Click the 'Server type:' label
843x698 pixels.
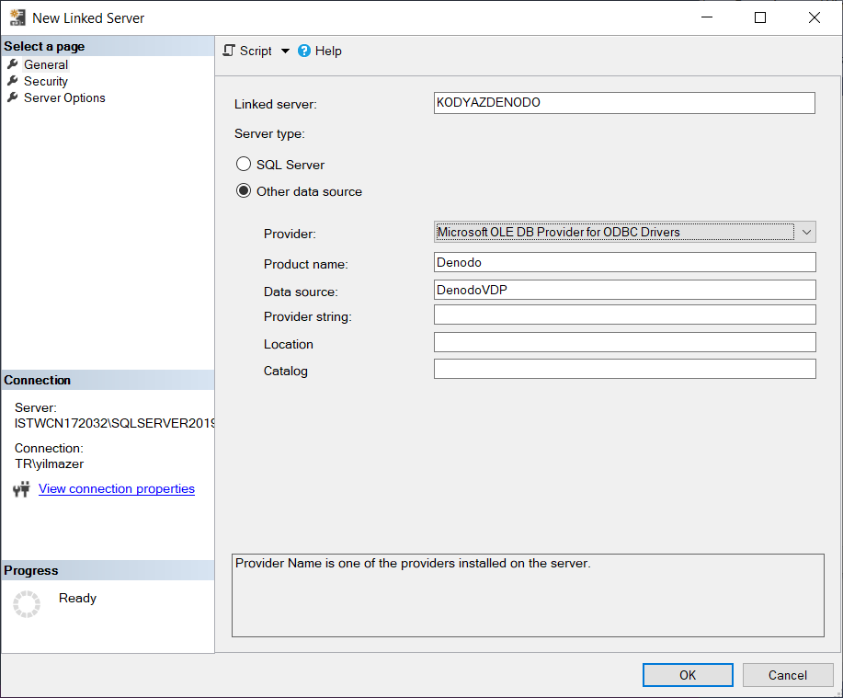pos(269,133)
